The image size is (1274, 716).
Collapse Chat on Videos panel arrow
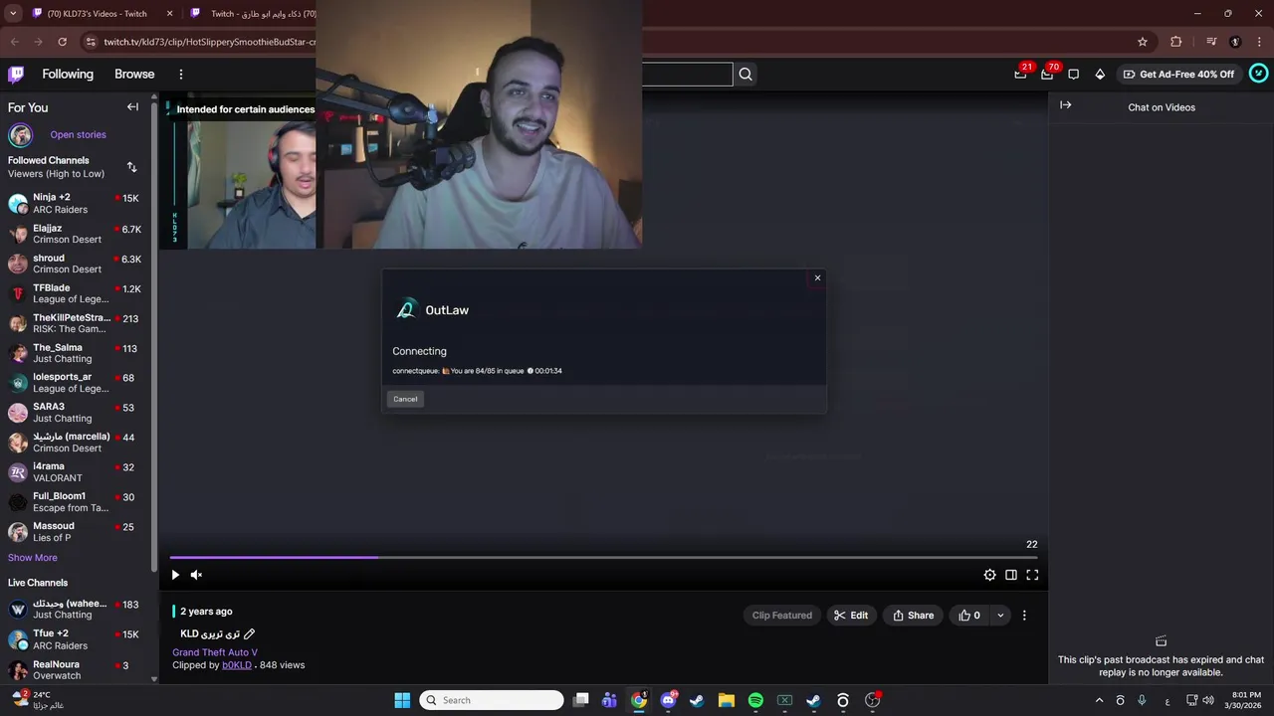[1066, 105]
